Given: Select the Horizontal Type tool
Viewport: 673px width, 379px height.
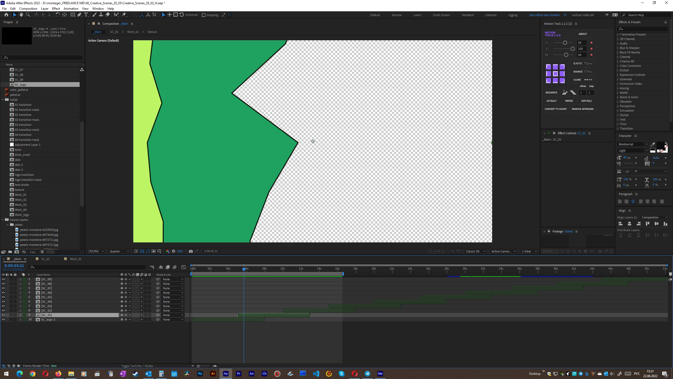Looking at the screenshot, I should click(x=86, y=15).
